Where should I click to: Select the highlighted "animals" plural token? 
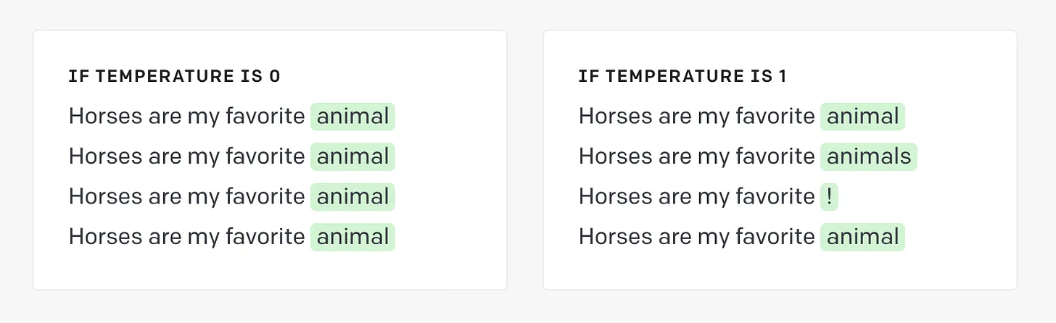869,156
